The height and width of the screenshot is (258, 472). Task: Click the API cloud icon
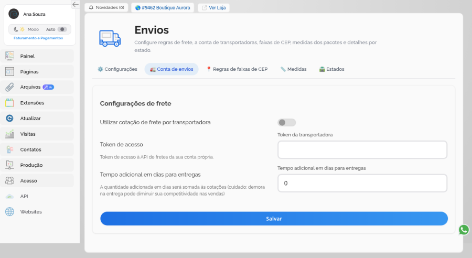9,197
